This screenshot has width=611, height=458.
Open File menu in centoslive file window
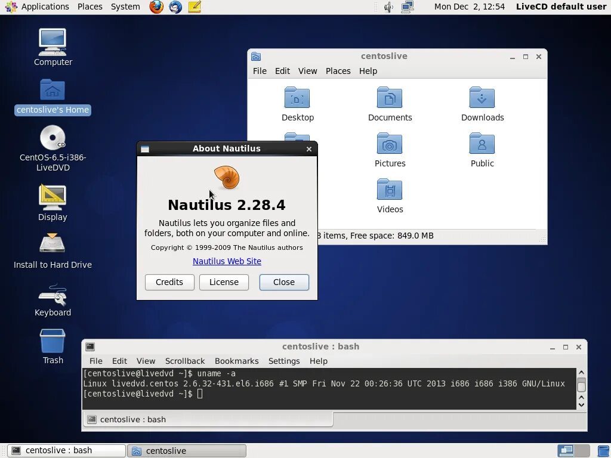point(260,71)
